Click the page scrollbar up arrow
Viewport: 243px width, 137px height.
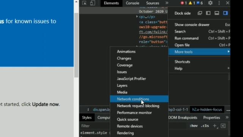(x=76, y=2)
